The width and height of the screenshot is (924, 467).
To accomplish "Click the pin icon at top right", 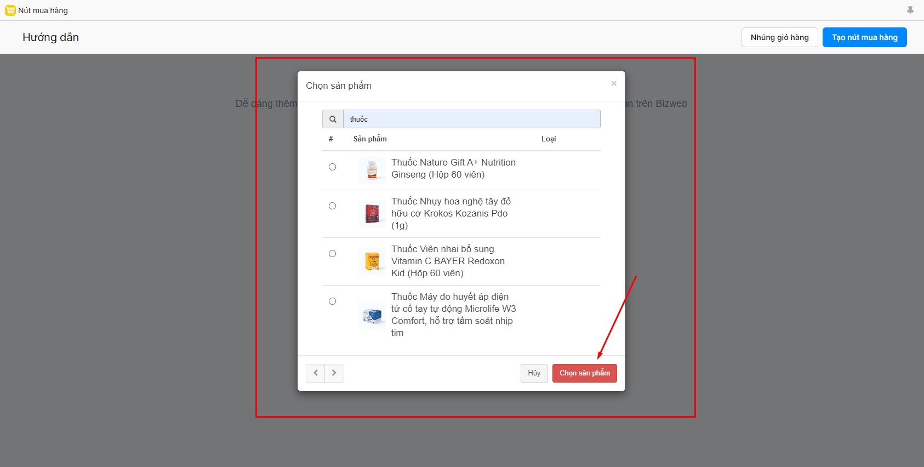I will point(910,10).
